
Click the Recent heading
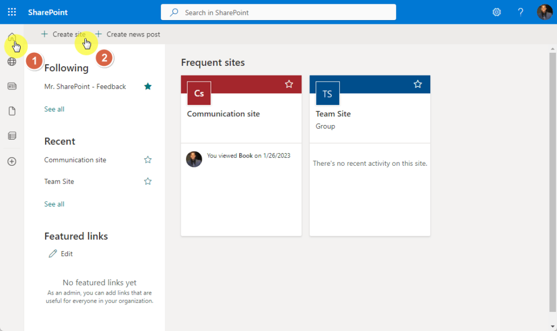[x=60, y=141]
